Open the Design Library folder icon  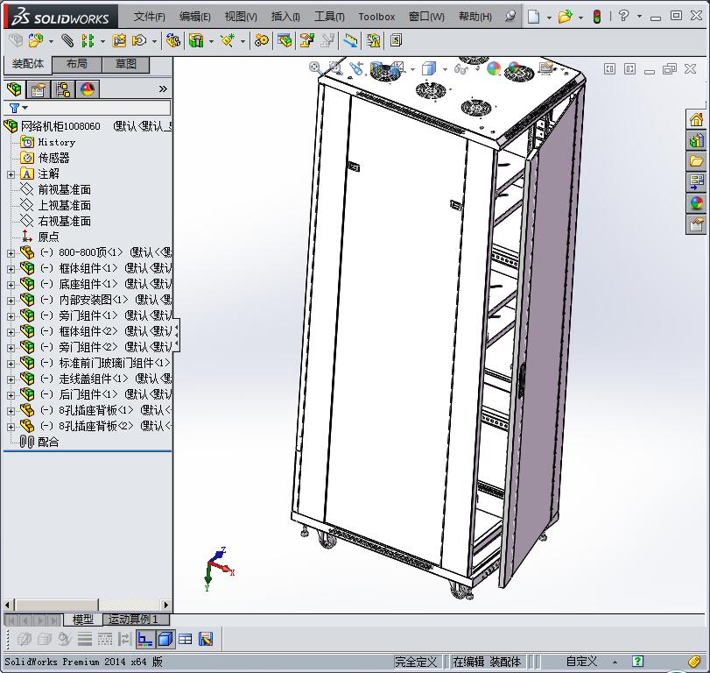pyautogui.click(x=696, y=160)
